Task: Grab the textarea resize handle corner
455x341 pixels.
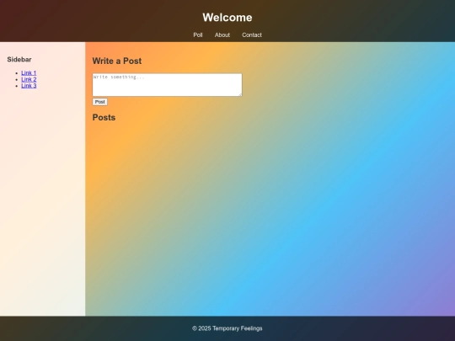Action: [240, 94]
